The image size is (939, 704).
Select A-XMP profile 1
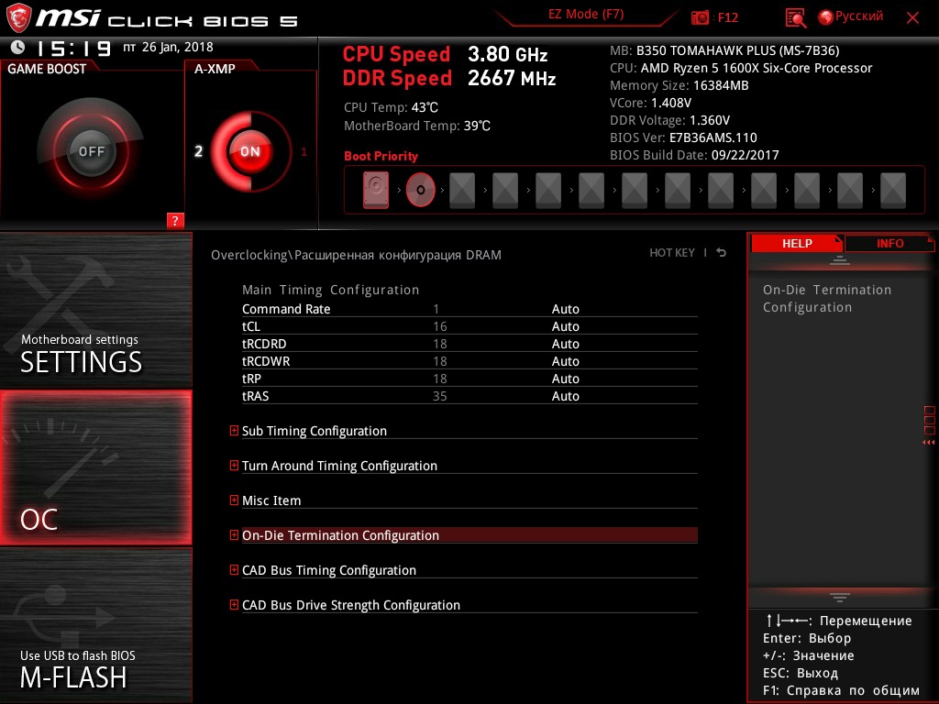(304, 152)
